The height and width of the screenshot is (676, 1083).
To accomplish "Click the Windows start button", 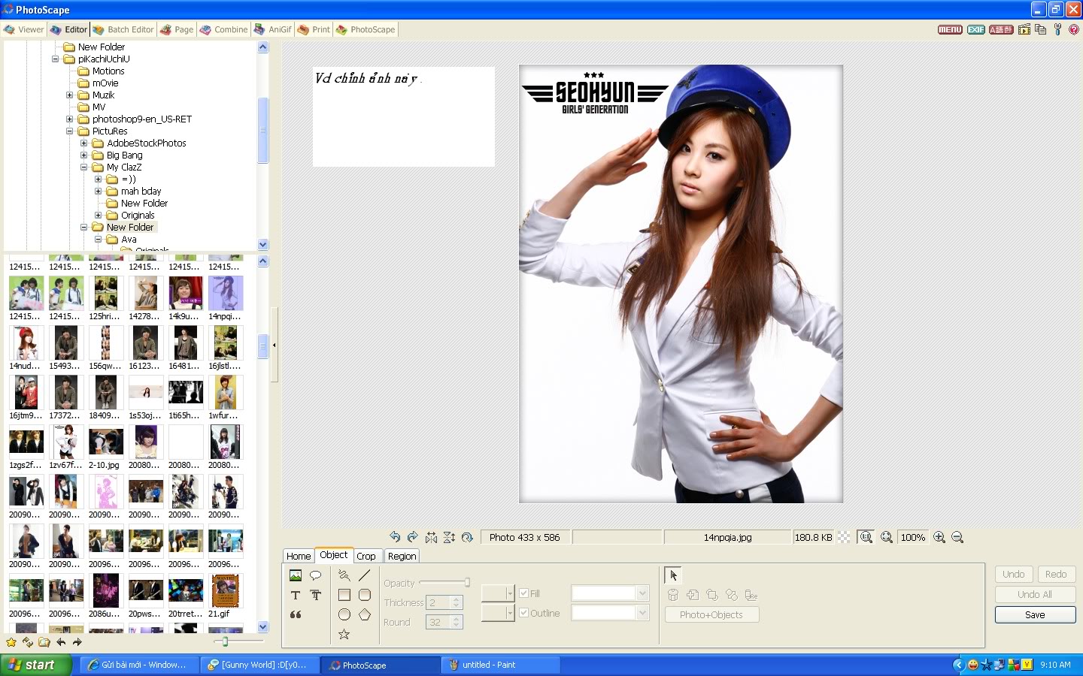I will coord(36,665).
